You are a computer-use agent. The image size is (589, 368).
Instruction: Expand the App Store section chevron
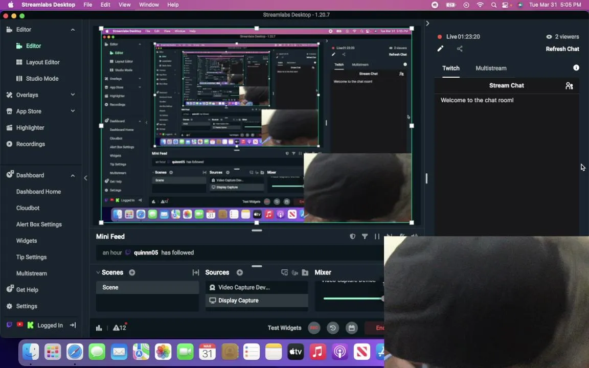pyautogui.click(x=73, y=111)
